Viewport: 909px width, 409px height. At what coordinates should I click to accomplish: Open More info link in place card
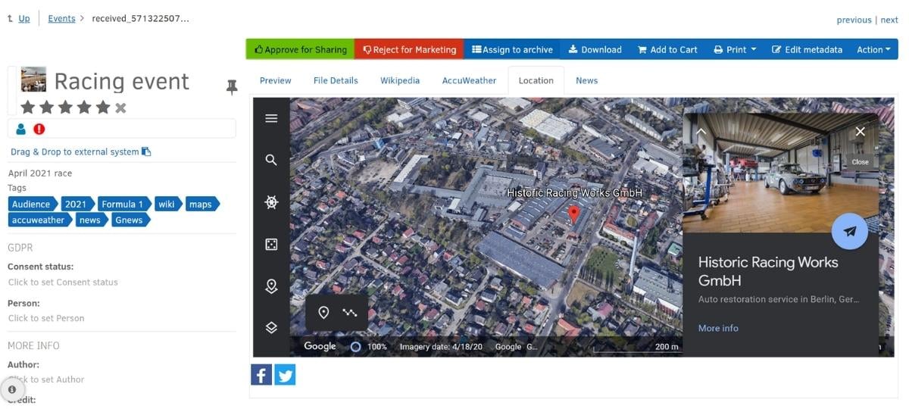(x=718, y=328)
